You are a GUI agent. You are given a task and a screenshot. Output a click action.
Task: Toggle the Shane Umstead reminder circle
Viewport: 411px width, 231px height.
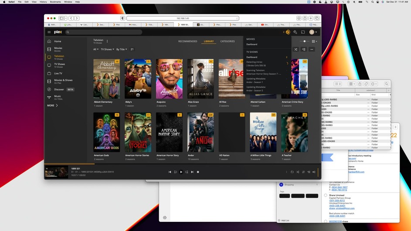click(326, 195)
